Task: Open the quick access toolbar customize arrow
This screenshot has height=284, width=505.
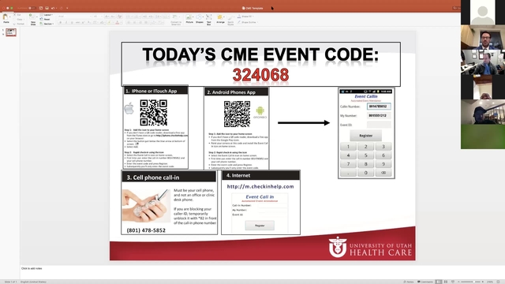Action: [x=67, y=8]
